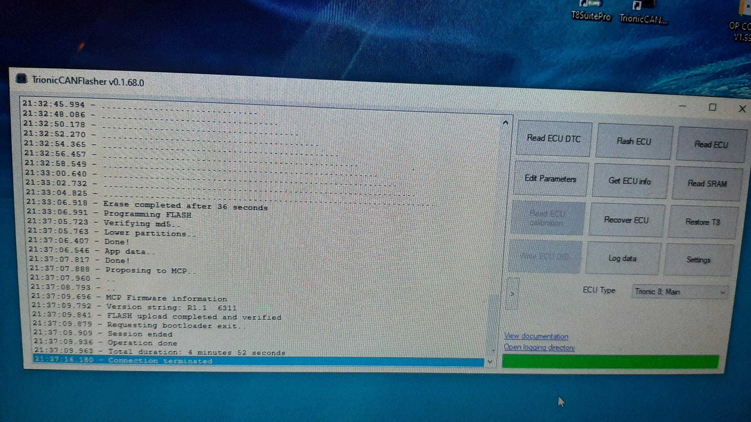Click the View documentation link
The image size is (751, 422).
click(x=536, y=336)
